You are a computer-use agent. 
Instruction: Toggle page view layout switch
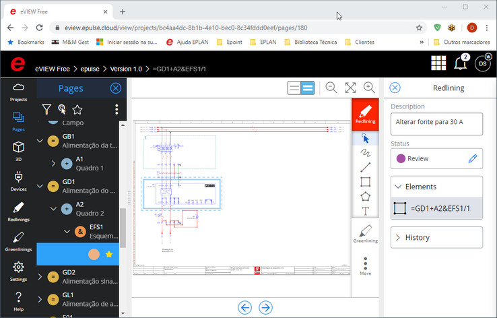pos(301,88)
